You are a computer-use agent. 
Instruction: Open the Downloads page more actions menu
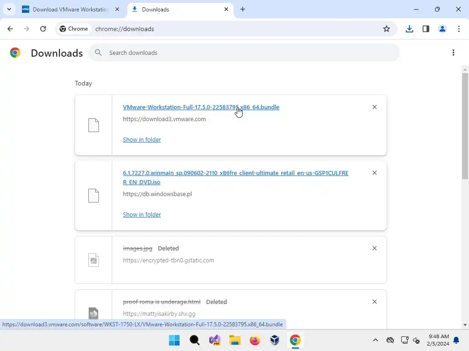point(453,53)
